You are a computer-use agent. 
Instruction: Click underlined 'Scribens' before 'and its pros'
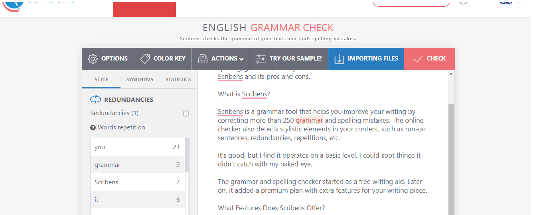230,77
